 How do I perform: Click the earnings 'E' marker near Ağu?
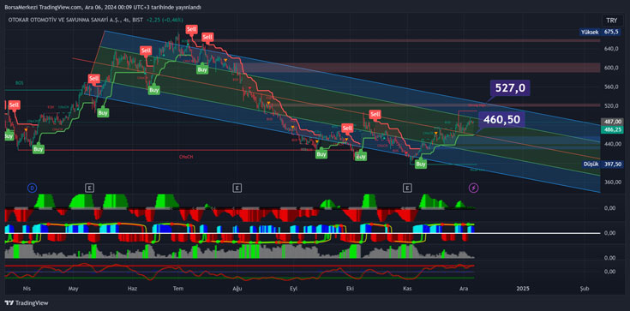click(x=237, y=188)
